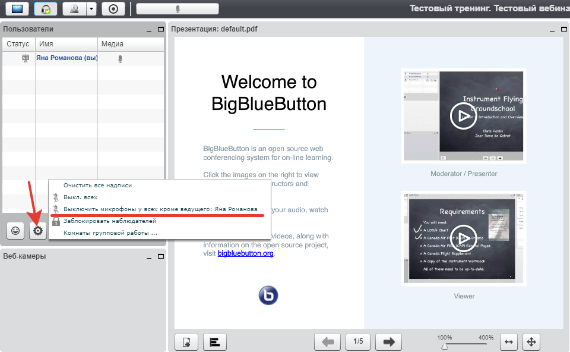Go to the previous slide

[328, 342]
